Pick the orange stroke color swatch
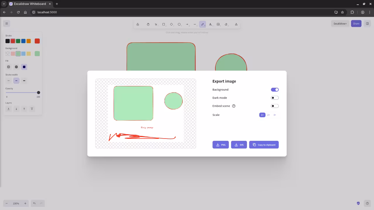374x210 pixels. pos(29,41)
